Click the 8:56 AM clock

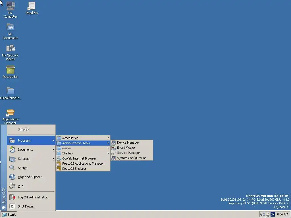[x=282, y=215]
